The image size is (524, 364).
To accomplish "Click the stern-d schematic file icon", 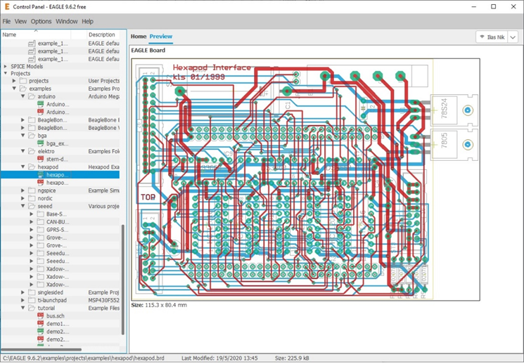I will pos(41,159).
